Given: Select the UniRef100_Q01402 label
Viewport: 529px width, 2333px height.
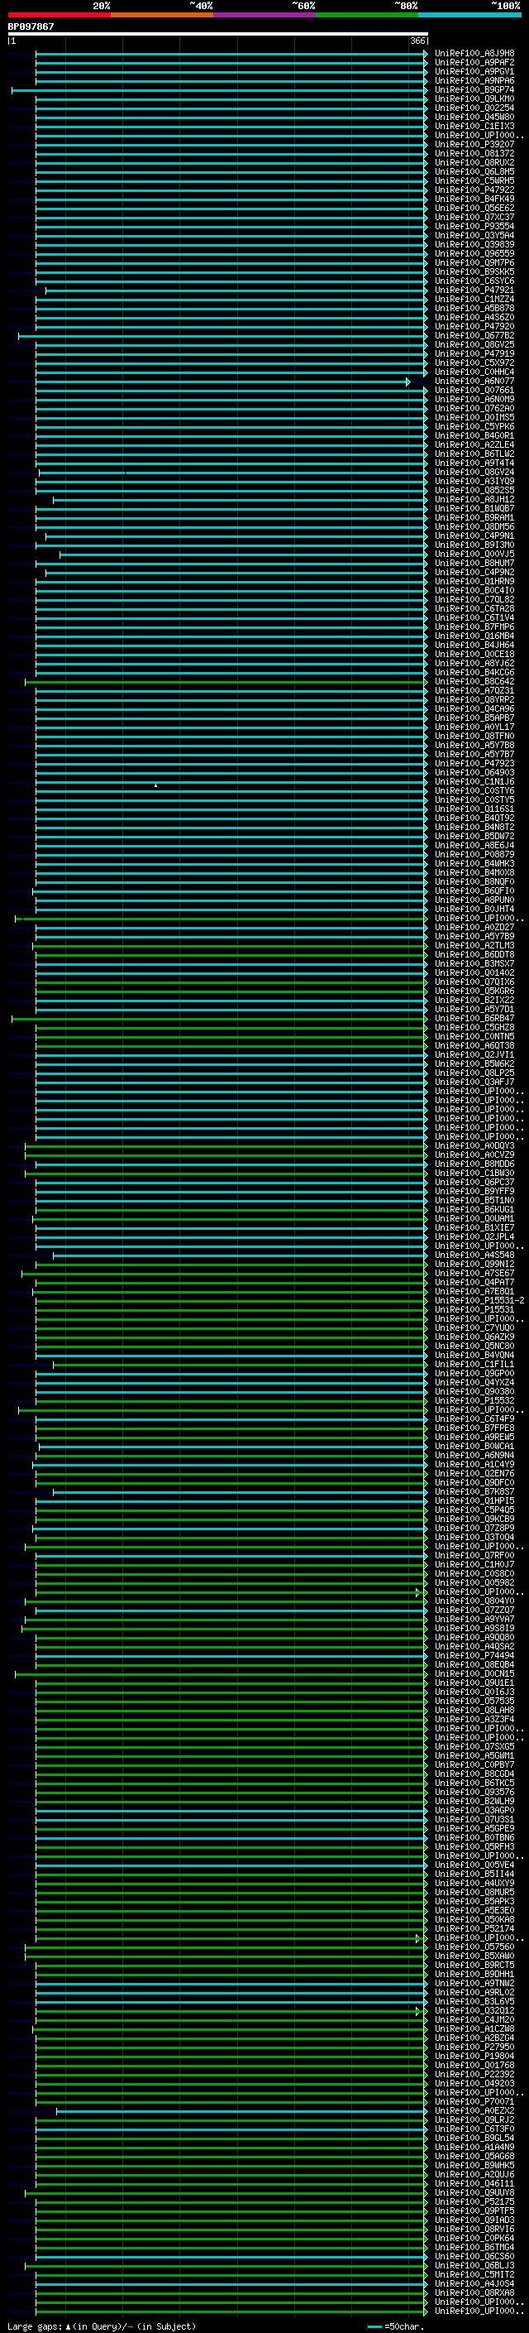Looking at the screenshot, I should 474,972.
